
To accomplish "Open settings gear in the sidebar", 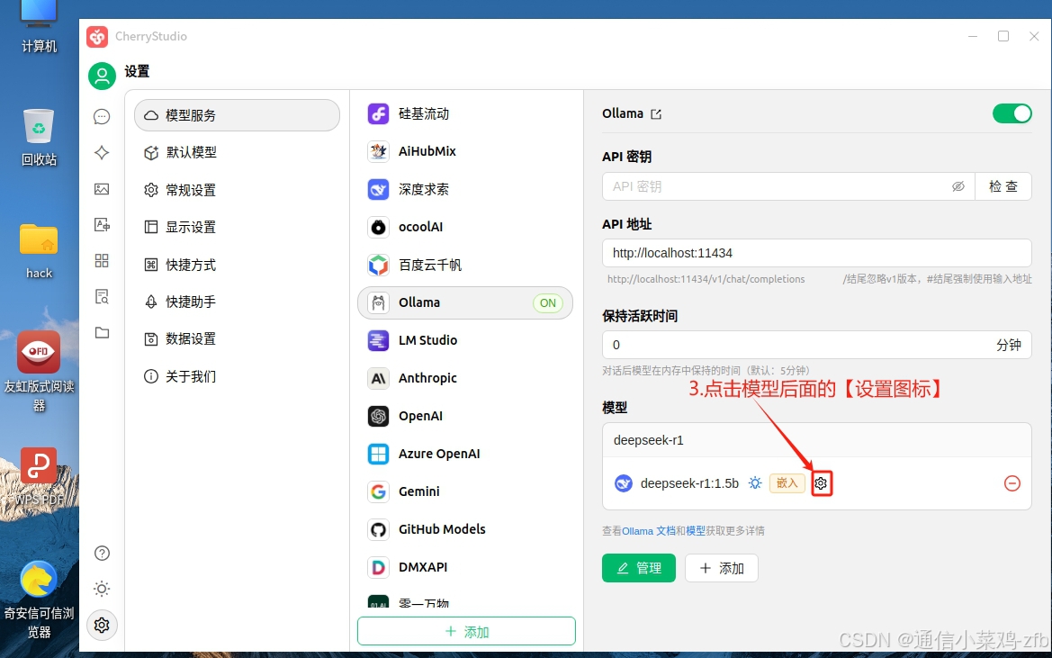I will 102,625.
